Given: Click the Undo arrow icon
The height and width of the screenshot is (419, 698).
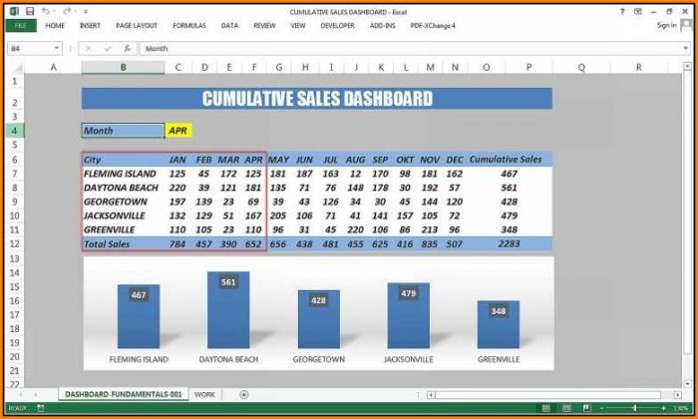Looking at the screenshot, I should click(x=45, y=11).
